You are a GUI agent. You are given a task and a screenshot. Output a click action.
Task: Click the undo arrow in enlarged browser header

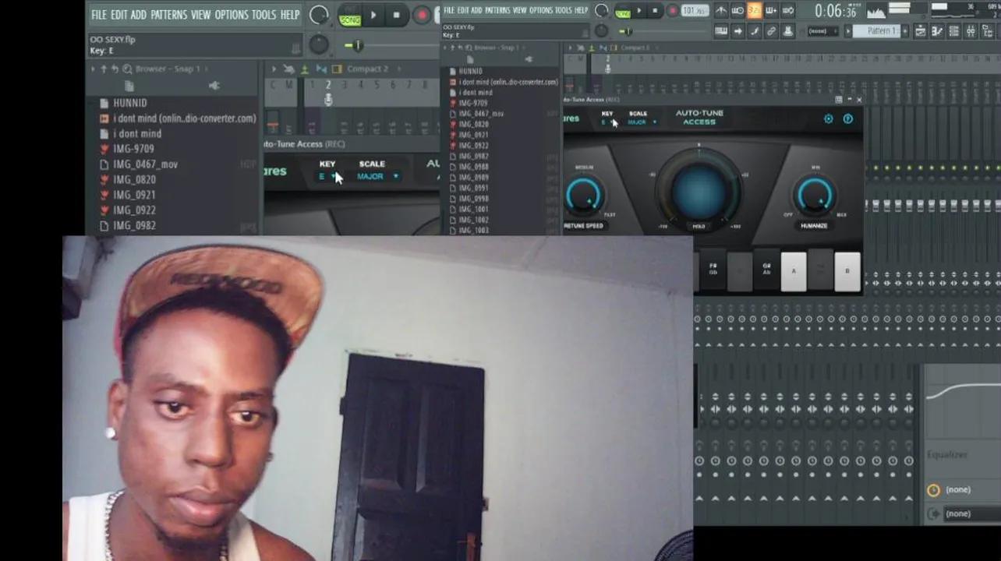click(x=115, y=69)
